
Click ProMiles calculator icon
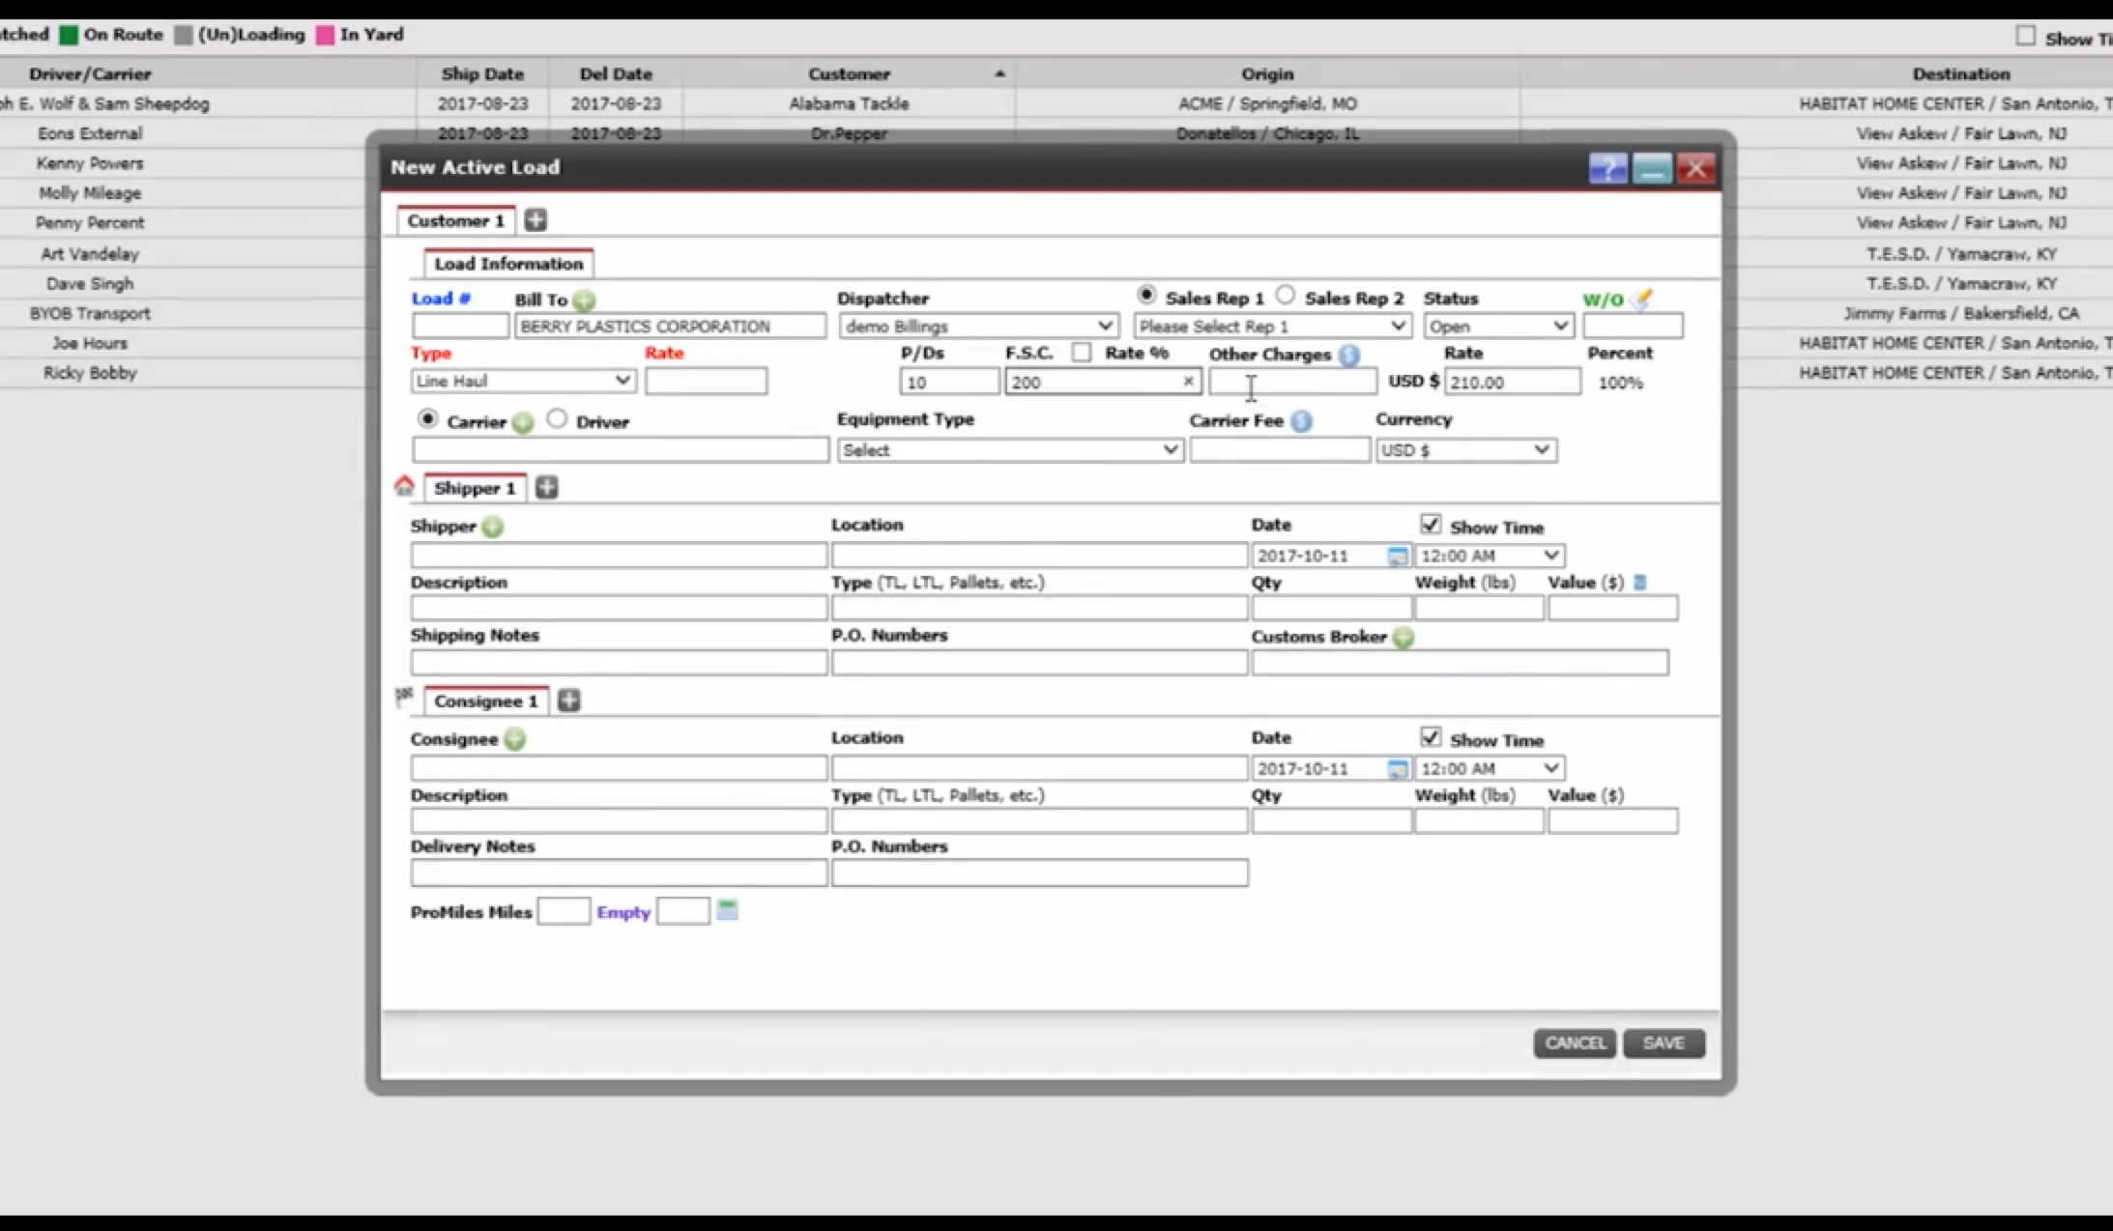coord(727,910)
